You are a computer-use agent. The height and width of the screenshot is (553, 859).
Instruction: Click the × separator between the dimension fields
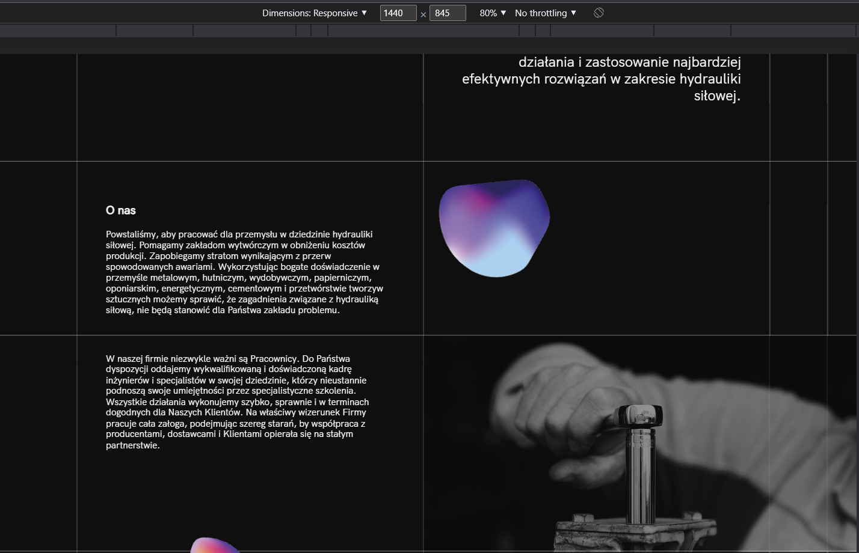423,14
